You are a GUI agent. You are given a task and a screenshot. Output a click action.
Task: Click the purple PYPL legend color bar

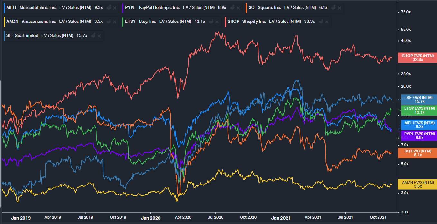click(x=123, y=8)
